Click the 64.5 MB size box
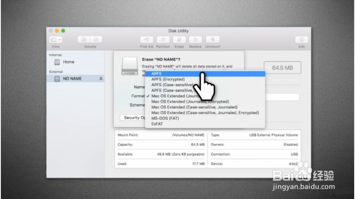This screenshot has width=355, height=199. (x=282, y=68)
